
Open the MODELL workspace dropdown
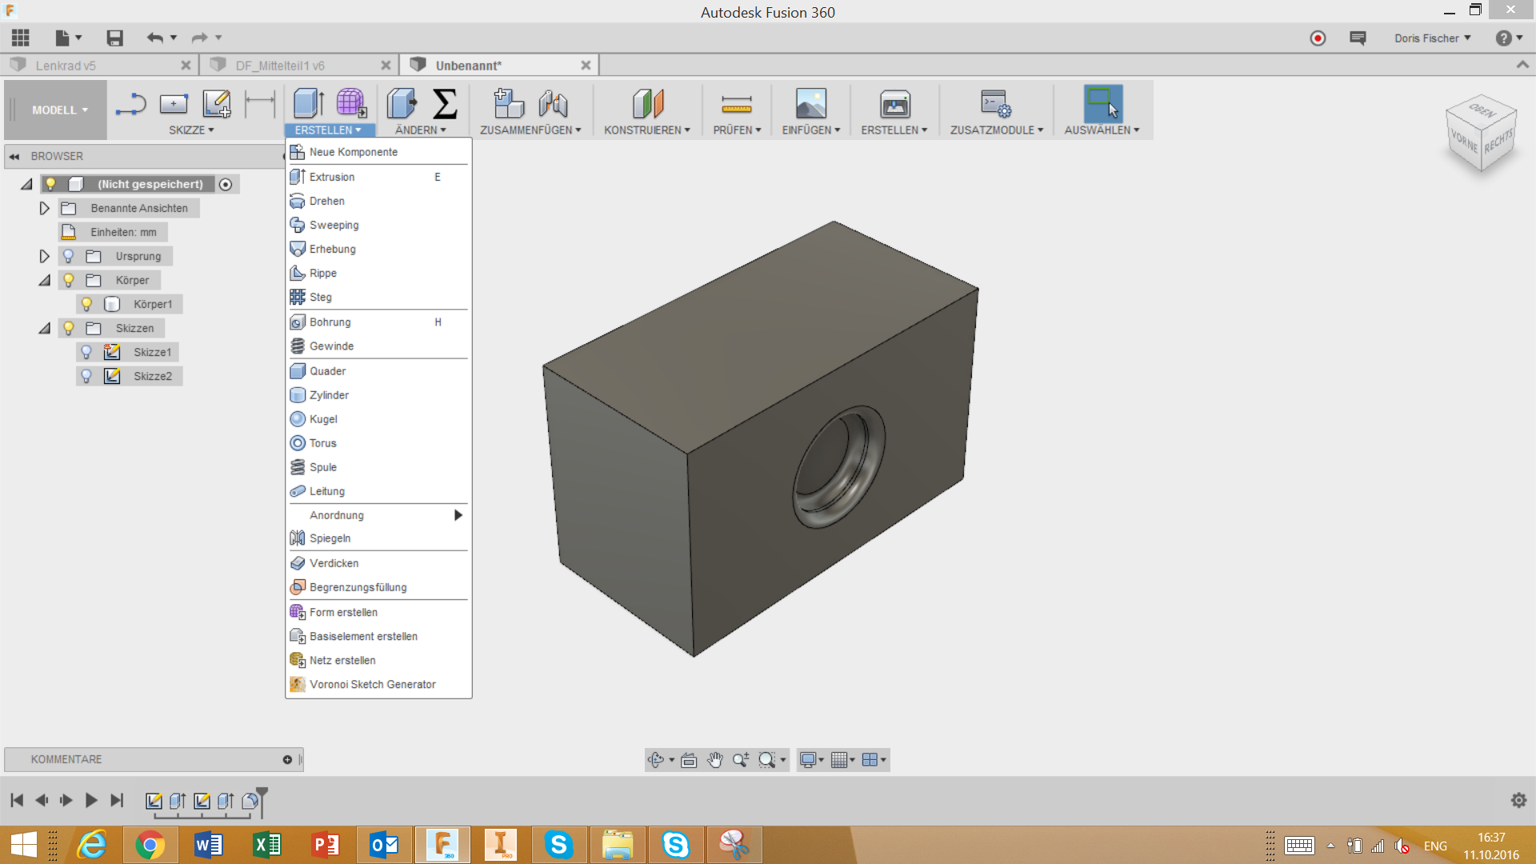(60, 110)
